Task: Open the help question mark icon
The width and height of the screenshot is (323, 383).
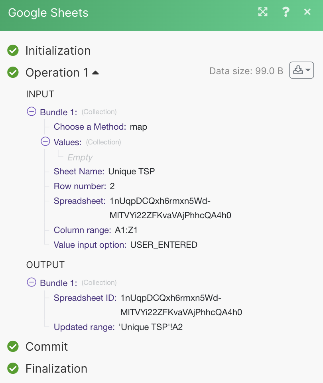Action: (x=286, y=12)
